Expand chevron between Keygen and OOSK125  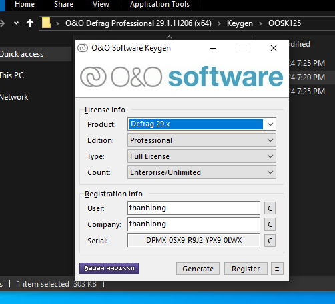pos(260,23)
